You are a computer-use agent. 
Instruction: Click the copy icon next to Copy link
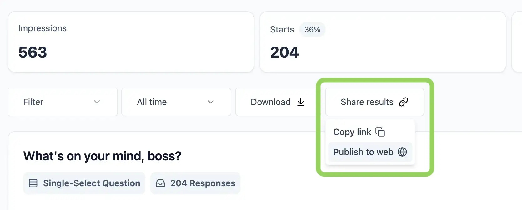(x=381, y=132)
